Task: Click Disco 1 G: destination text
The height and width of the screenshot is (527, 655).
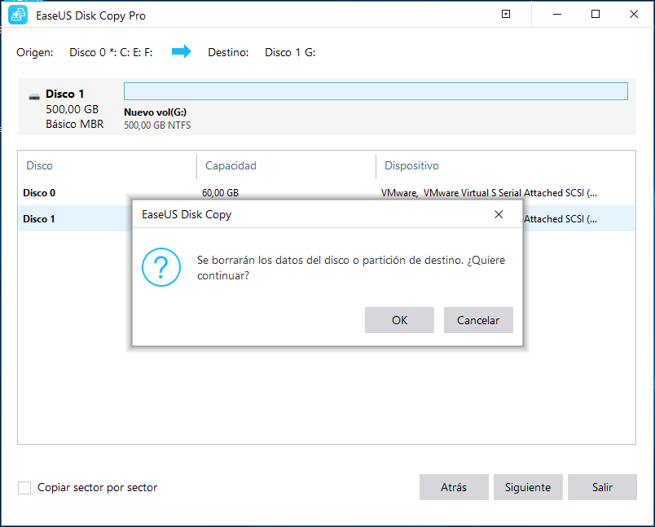Action: pyautogui.click(x=290, y=53)
